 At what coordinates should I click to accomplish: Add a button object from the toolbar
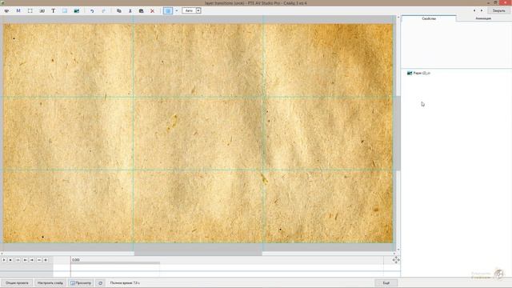tap(42, 10)
